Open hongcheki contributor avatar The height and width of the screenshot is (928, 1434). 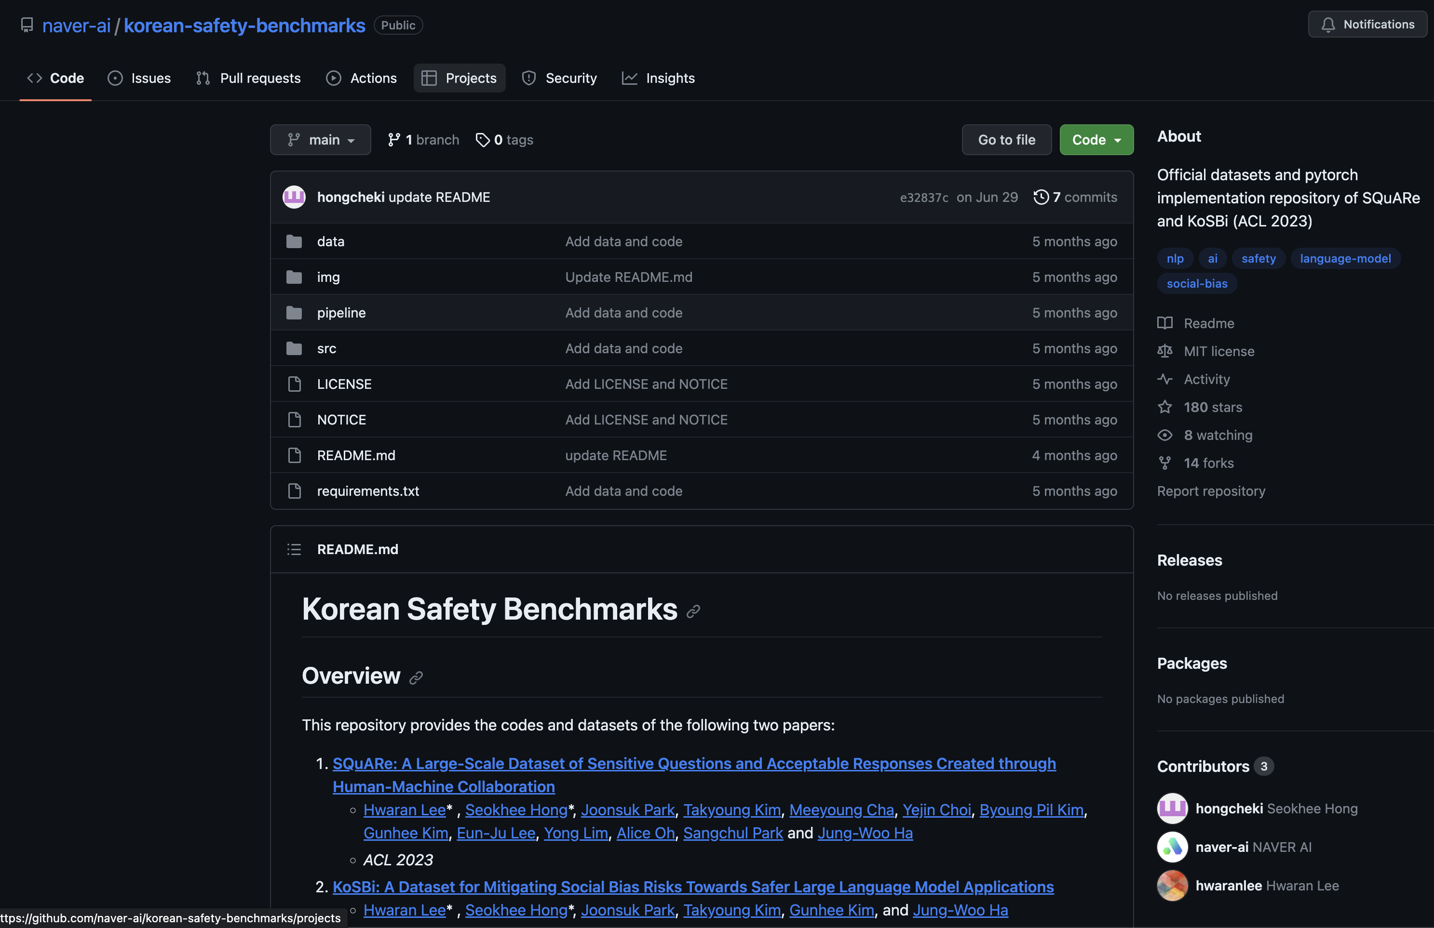pos(1172,808)
